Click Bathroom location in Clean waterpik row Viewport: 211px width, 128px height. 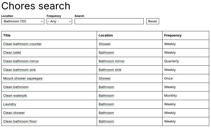106,96
